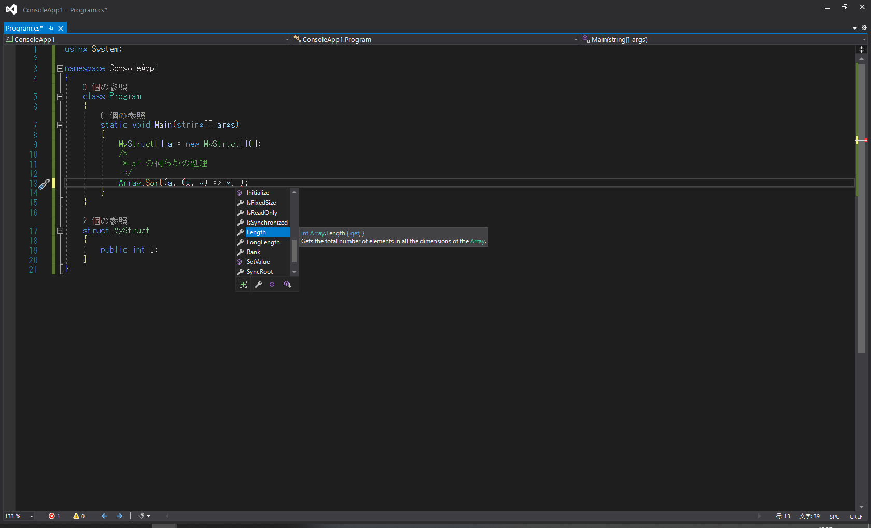Click the vertical scrollbar up arrow
The image size is (871, 528).
click(861, 59)
